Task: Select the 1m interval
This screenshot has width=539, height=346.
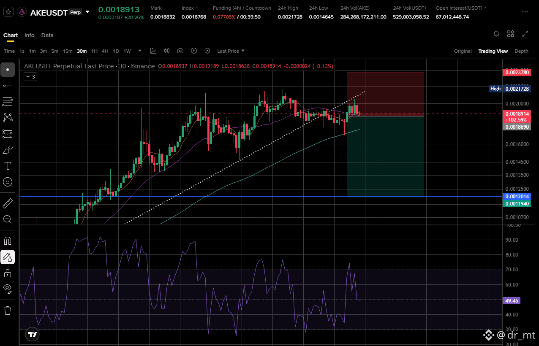Action: coord(32,51)
